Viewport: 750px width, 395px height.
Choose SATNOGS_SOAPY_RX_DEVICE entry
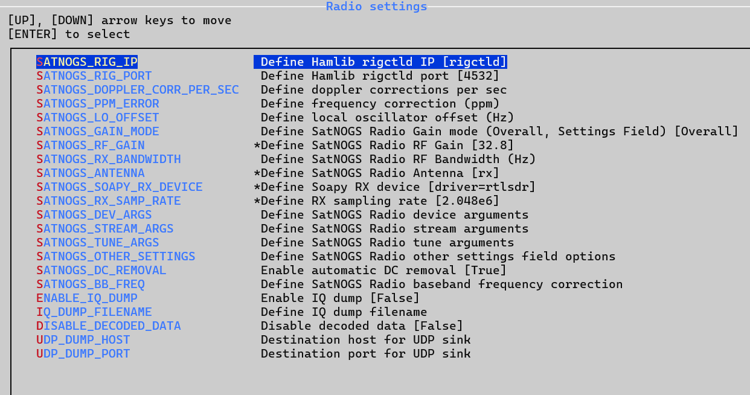coord(120,187)
